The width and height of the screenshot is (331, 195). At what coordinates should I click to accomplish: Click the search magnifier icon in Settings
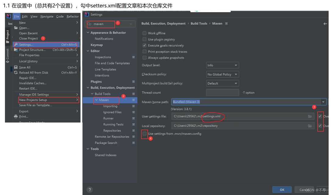point(89,24)
